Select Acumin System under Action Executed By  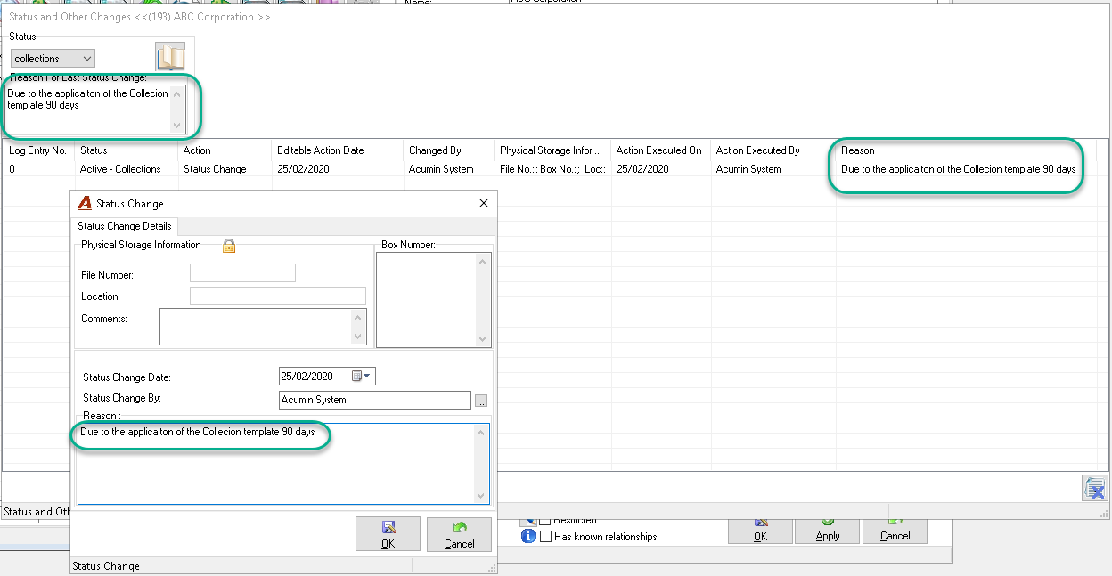748,169
